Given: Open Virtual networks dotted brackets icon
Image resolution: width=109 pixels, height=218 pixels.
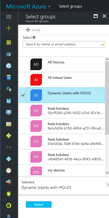Looking at the screenshot, I should coord(9,147).
